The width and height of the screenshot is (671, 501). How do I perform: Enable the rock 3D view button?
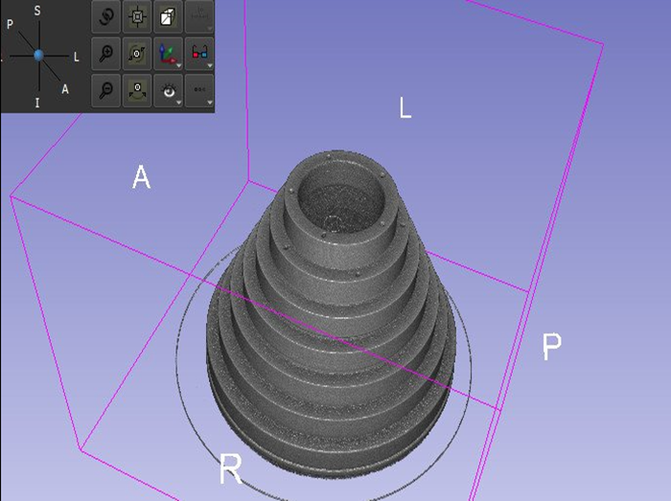click(136, 91)
